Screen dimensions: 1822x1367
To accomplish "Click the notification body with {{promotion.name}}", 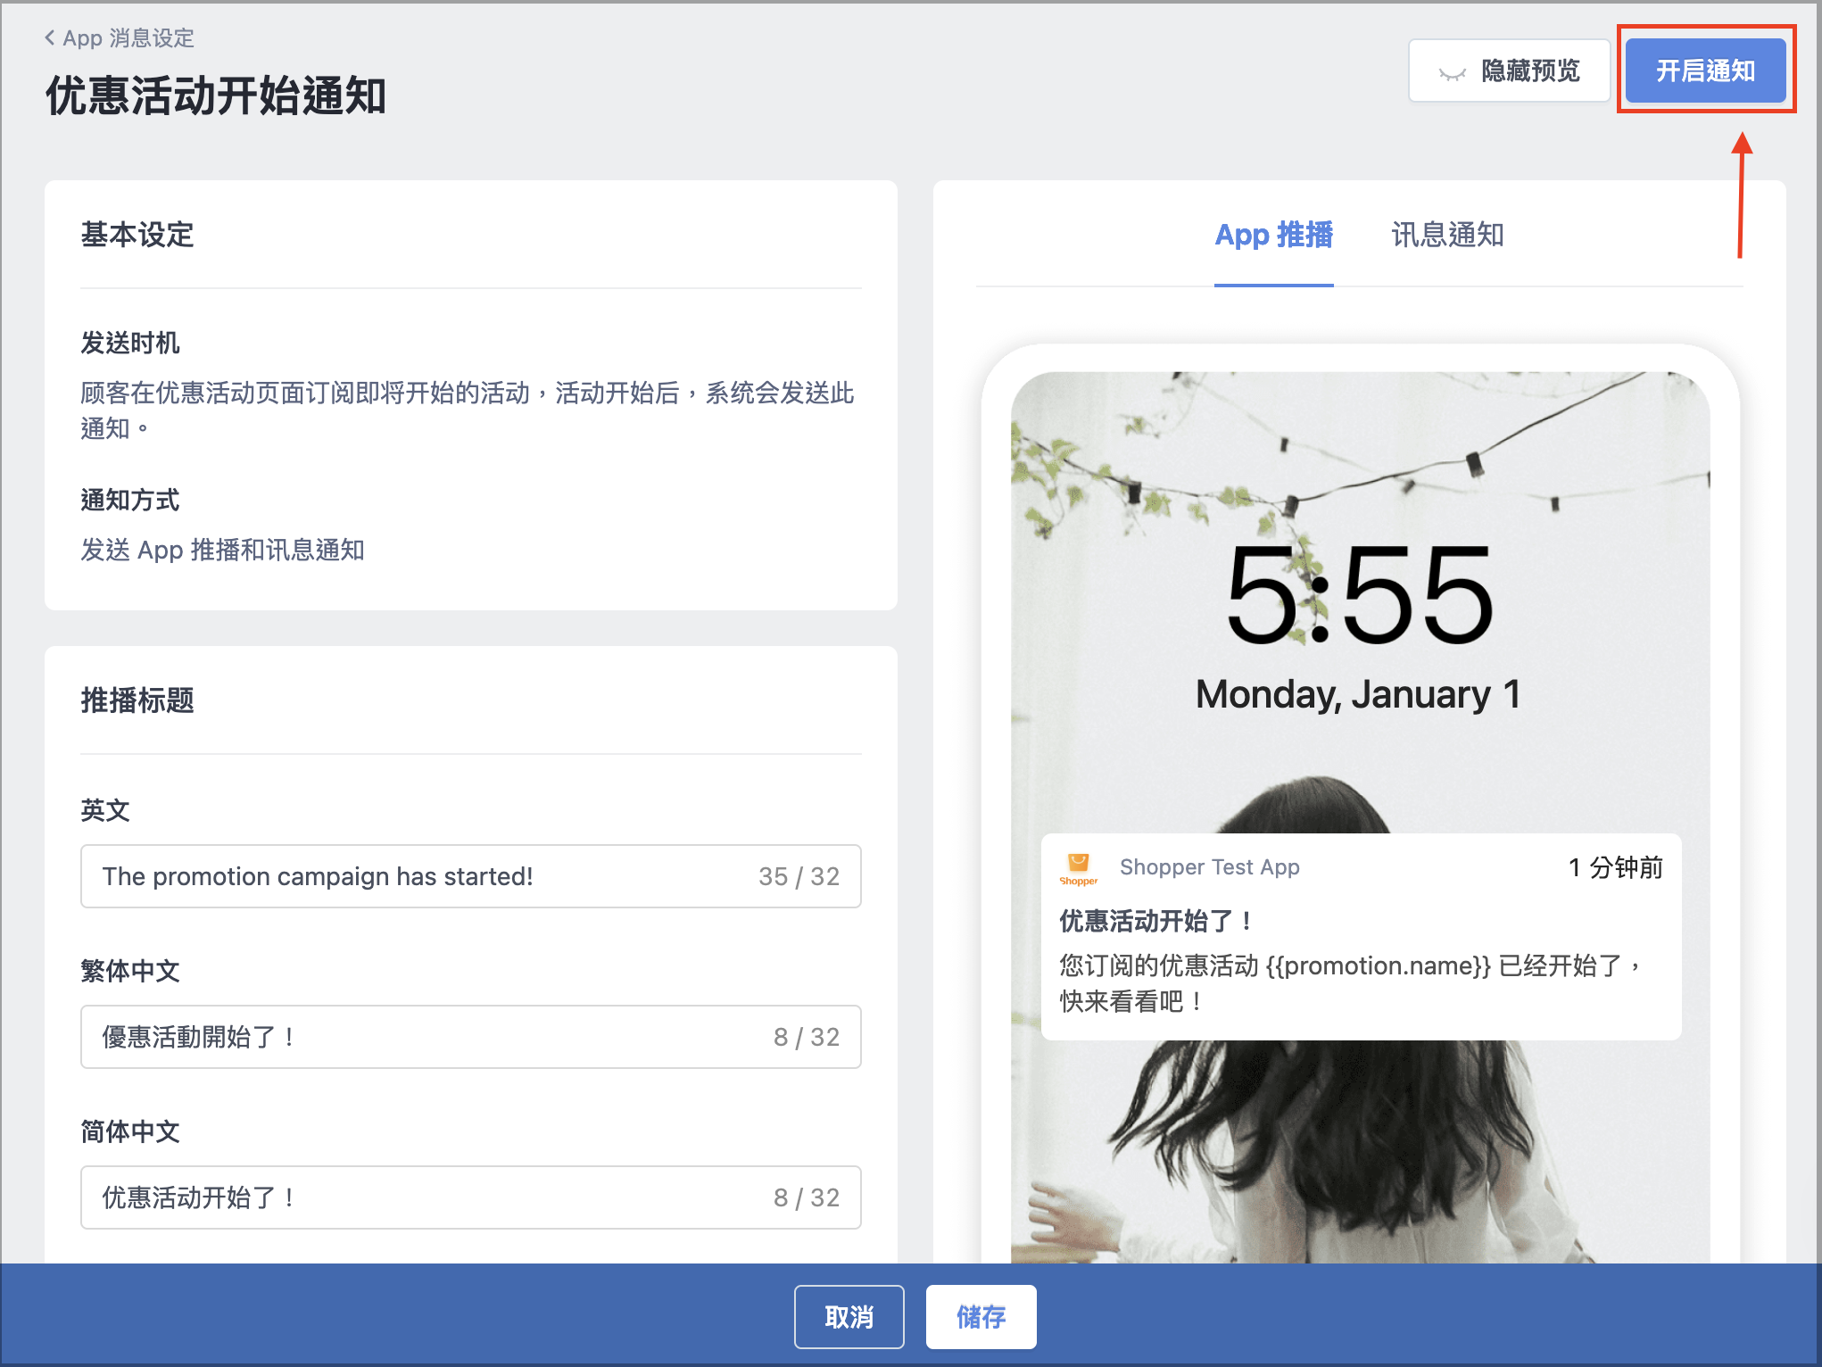I will [1349, 983].
